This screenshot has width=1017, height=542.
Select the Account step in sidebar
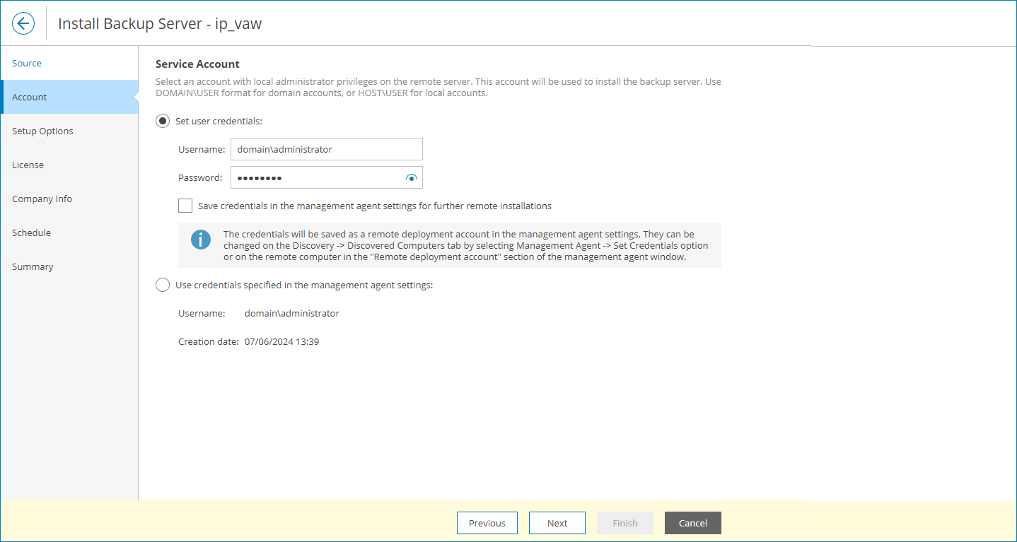tap(29, 97)
